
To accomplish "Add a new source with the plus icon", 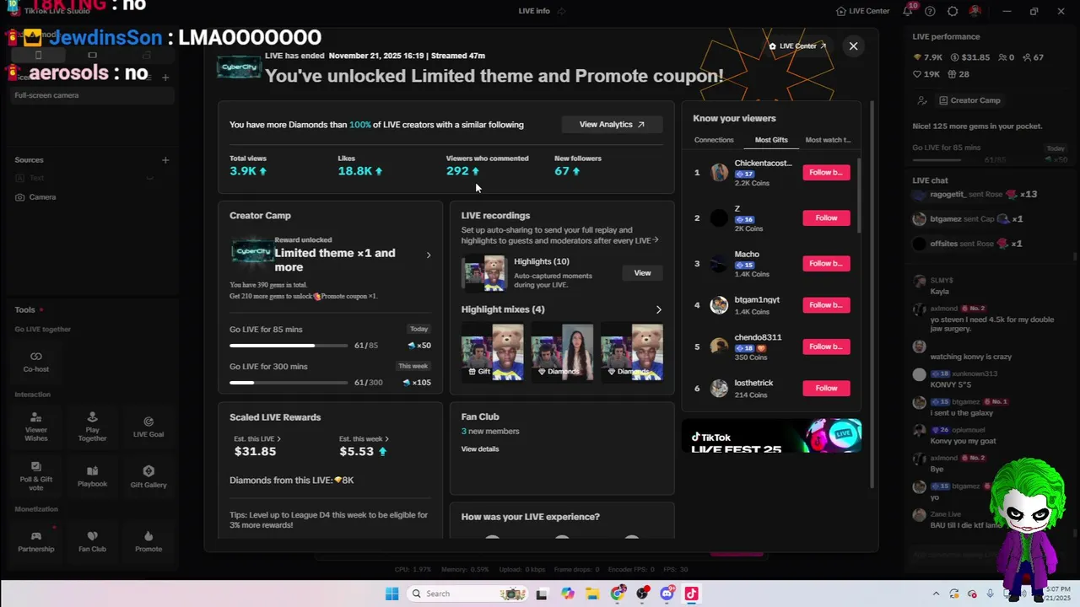I will (165, 160).
